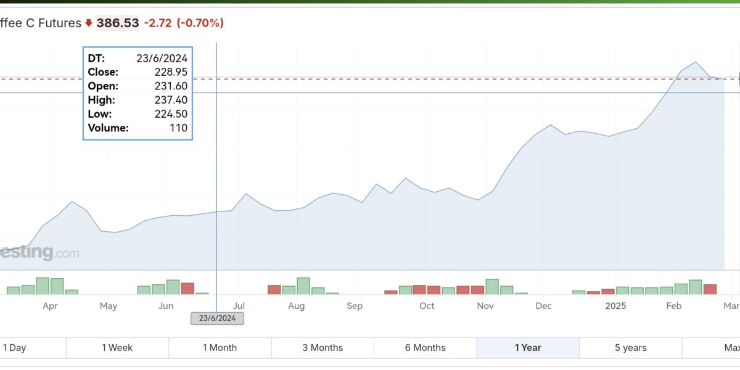
Task: Select the 6 Months range tab
Action: (425, 348)
